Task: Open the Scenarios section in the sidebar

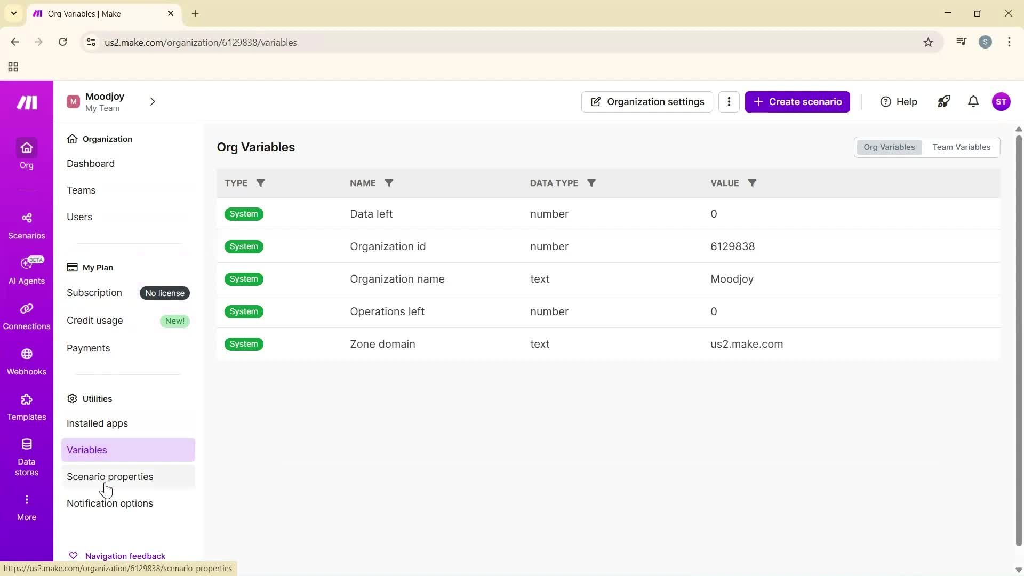Action: [x=26, y=225]
